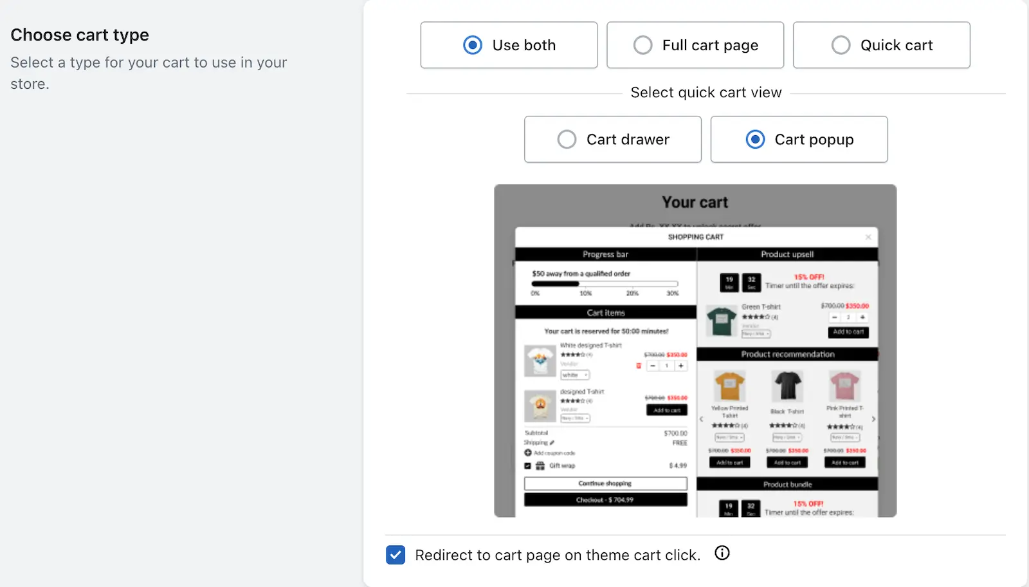The height and width of the screenshot is (587, 1029).
Task: Click the shipping edit pencil icon
Action: pos(552,443)
